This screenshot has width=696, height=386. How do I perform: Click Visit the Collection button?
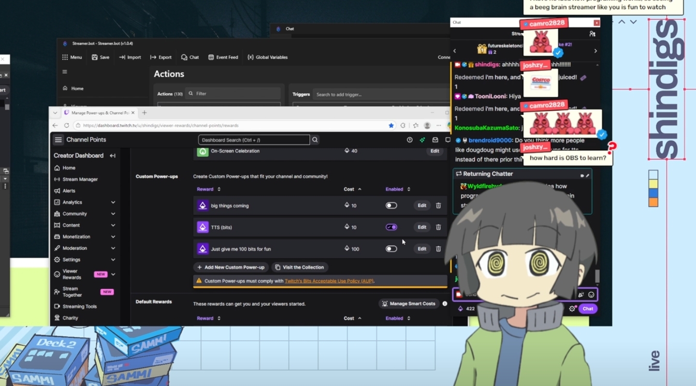(300, 267)
